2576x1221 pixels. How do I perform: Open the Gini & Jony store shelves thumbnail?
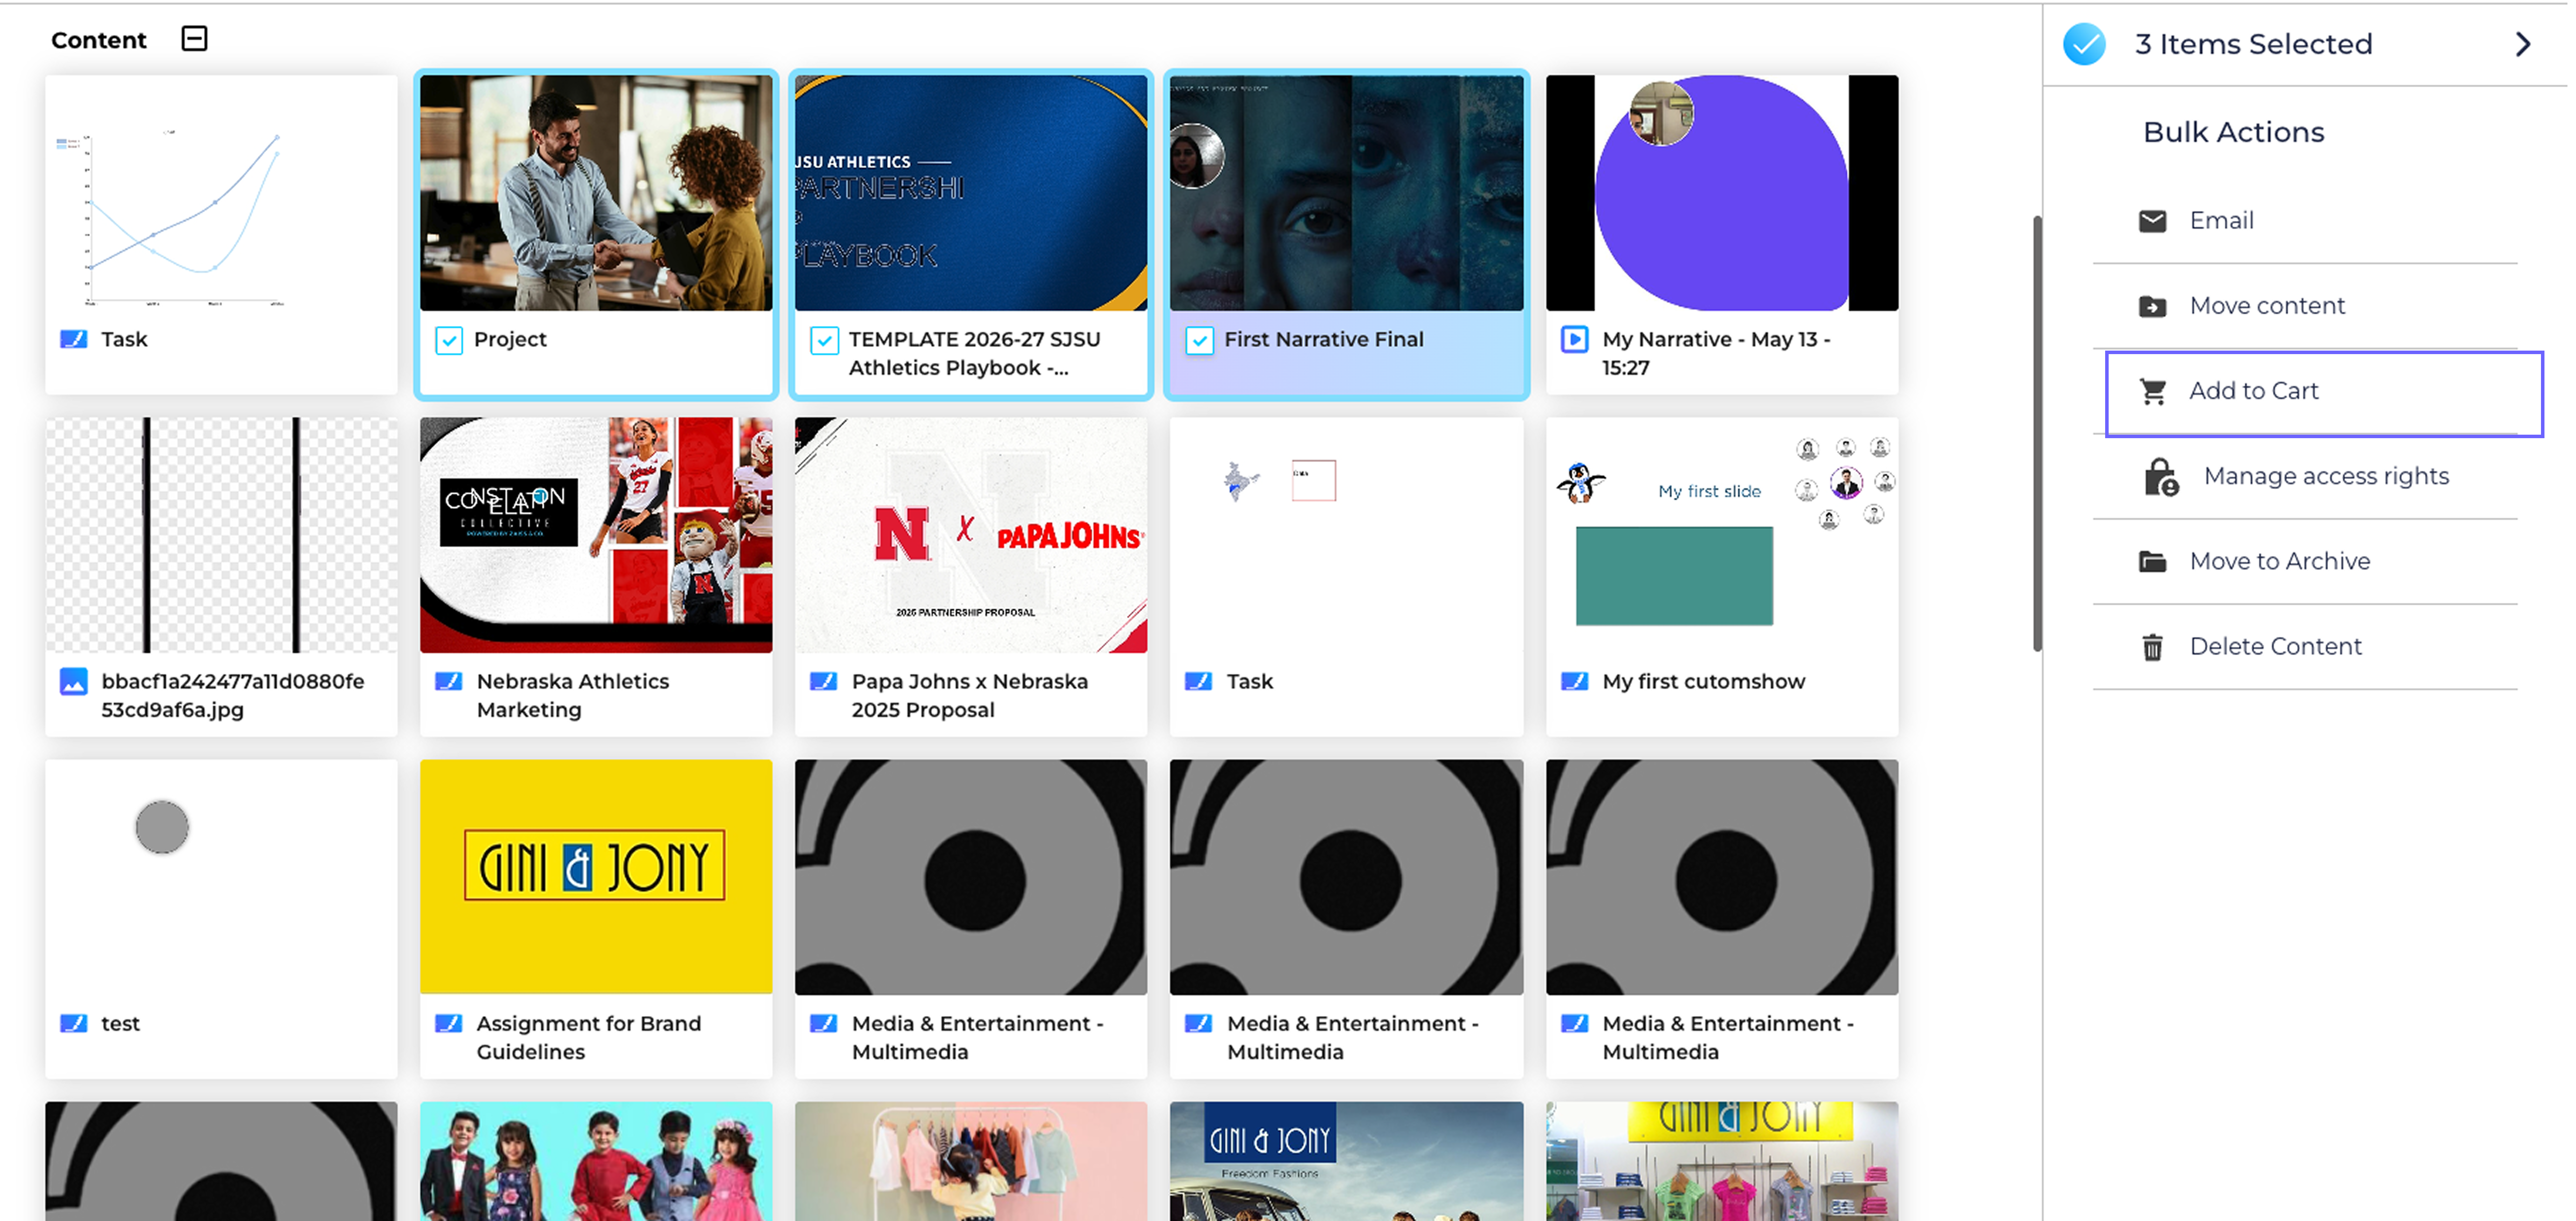click(1722, 1161)
